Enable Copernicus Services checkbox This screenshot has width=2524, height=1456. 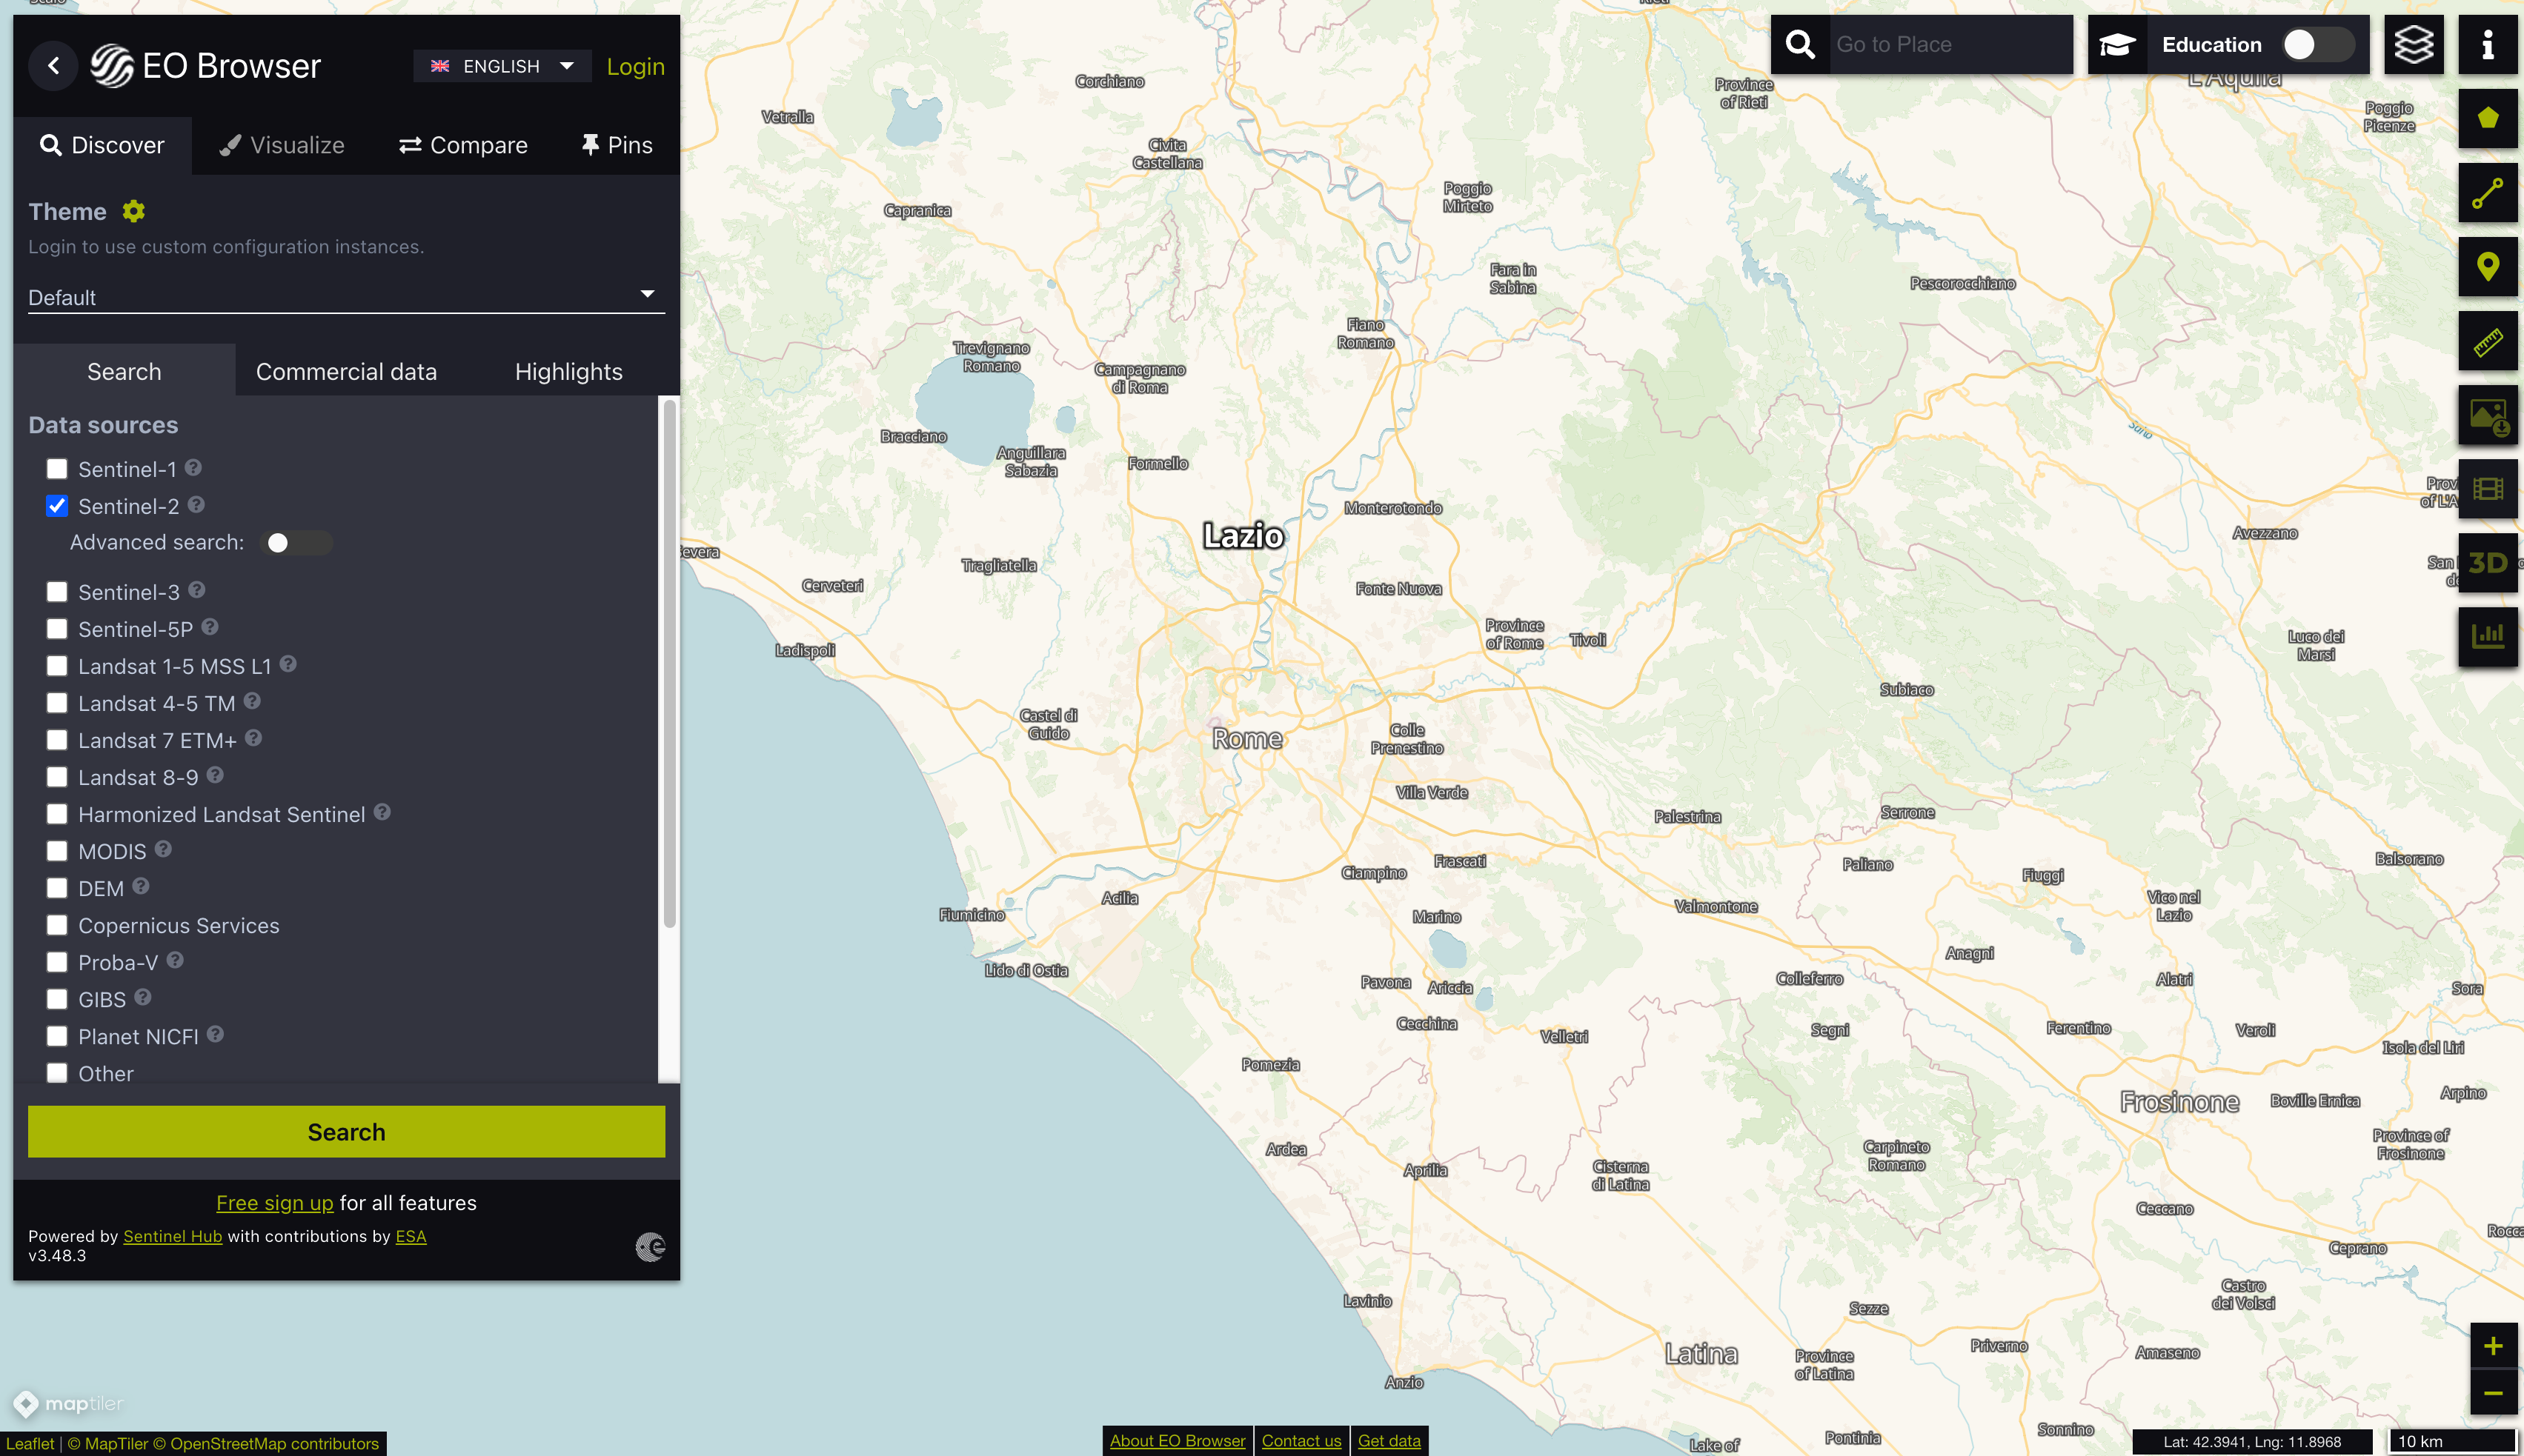(57, 925)
